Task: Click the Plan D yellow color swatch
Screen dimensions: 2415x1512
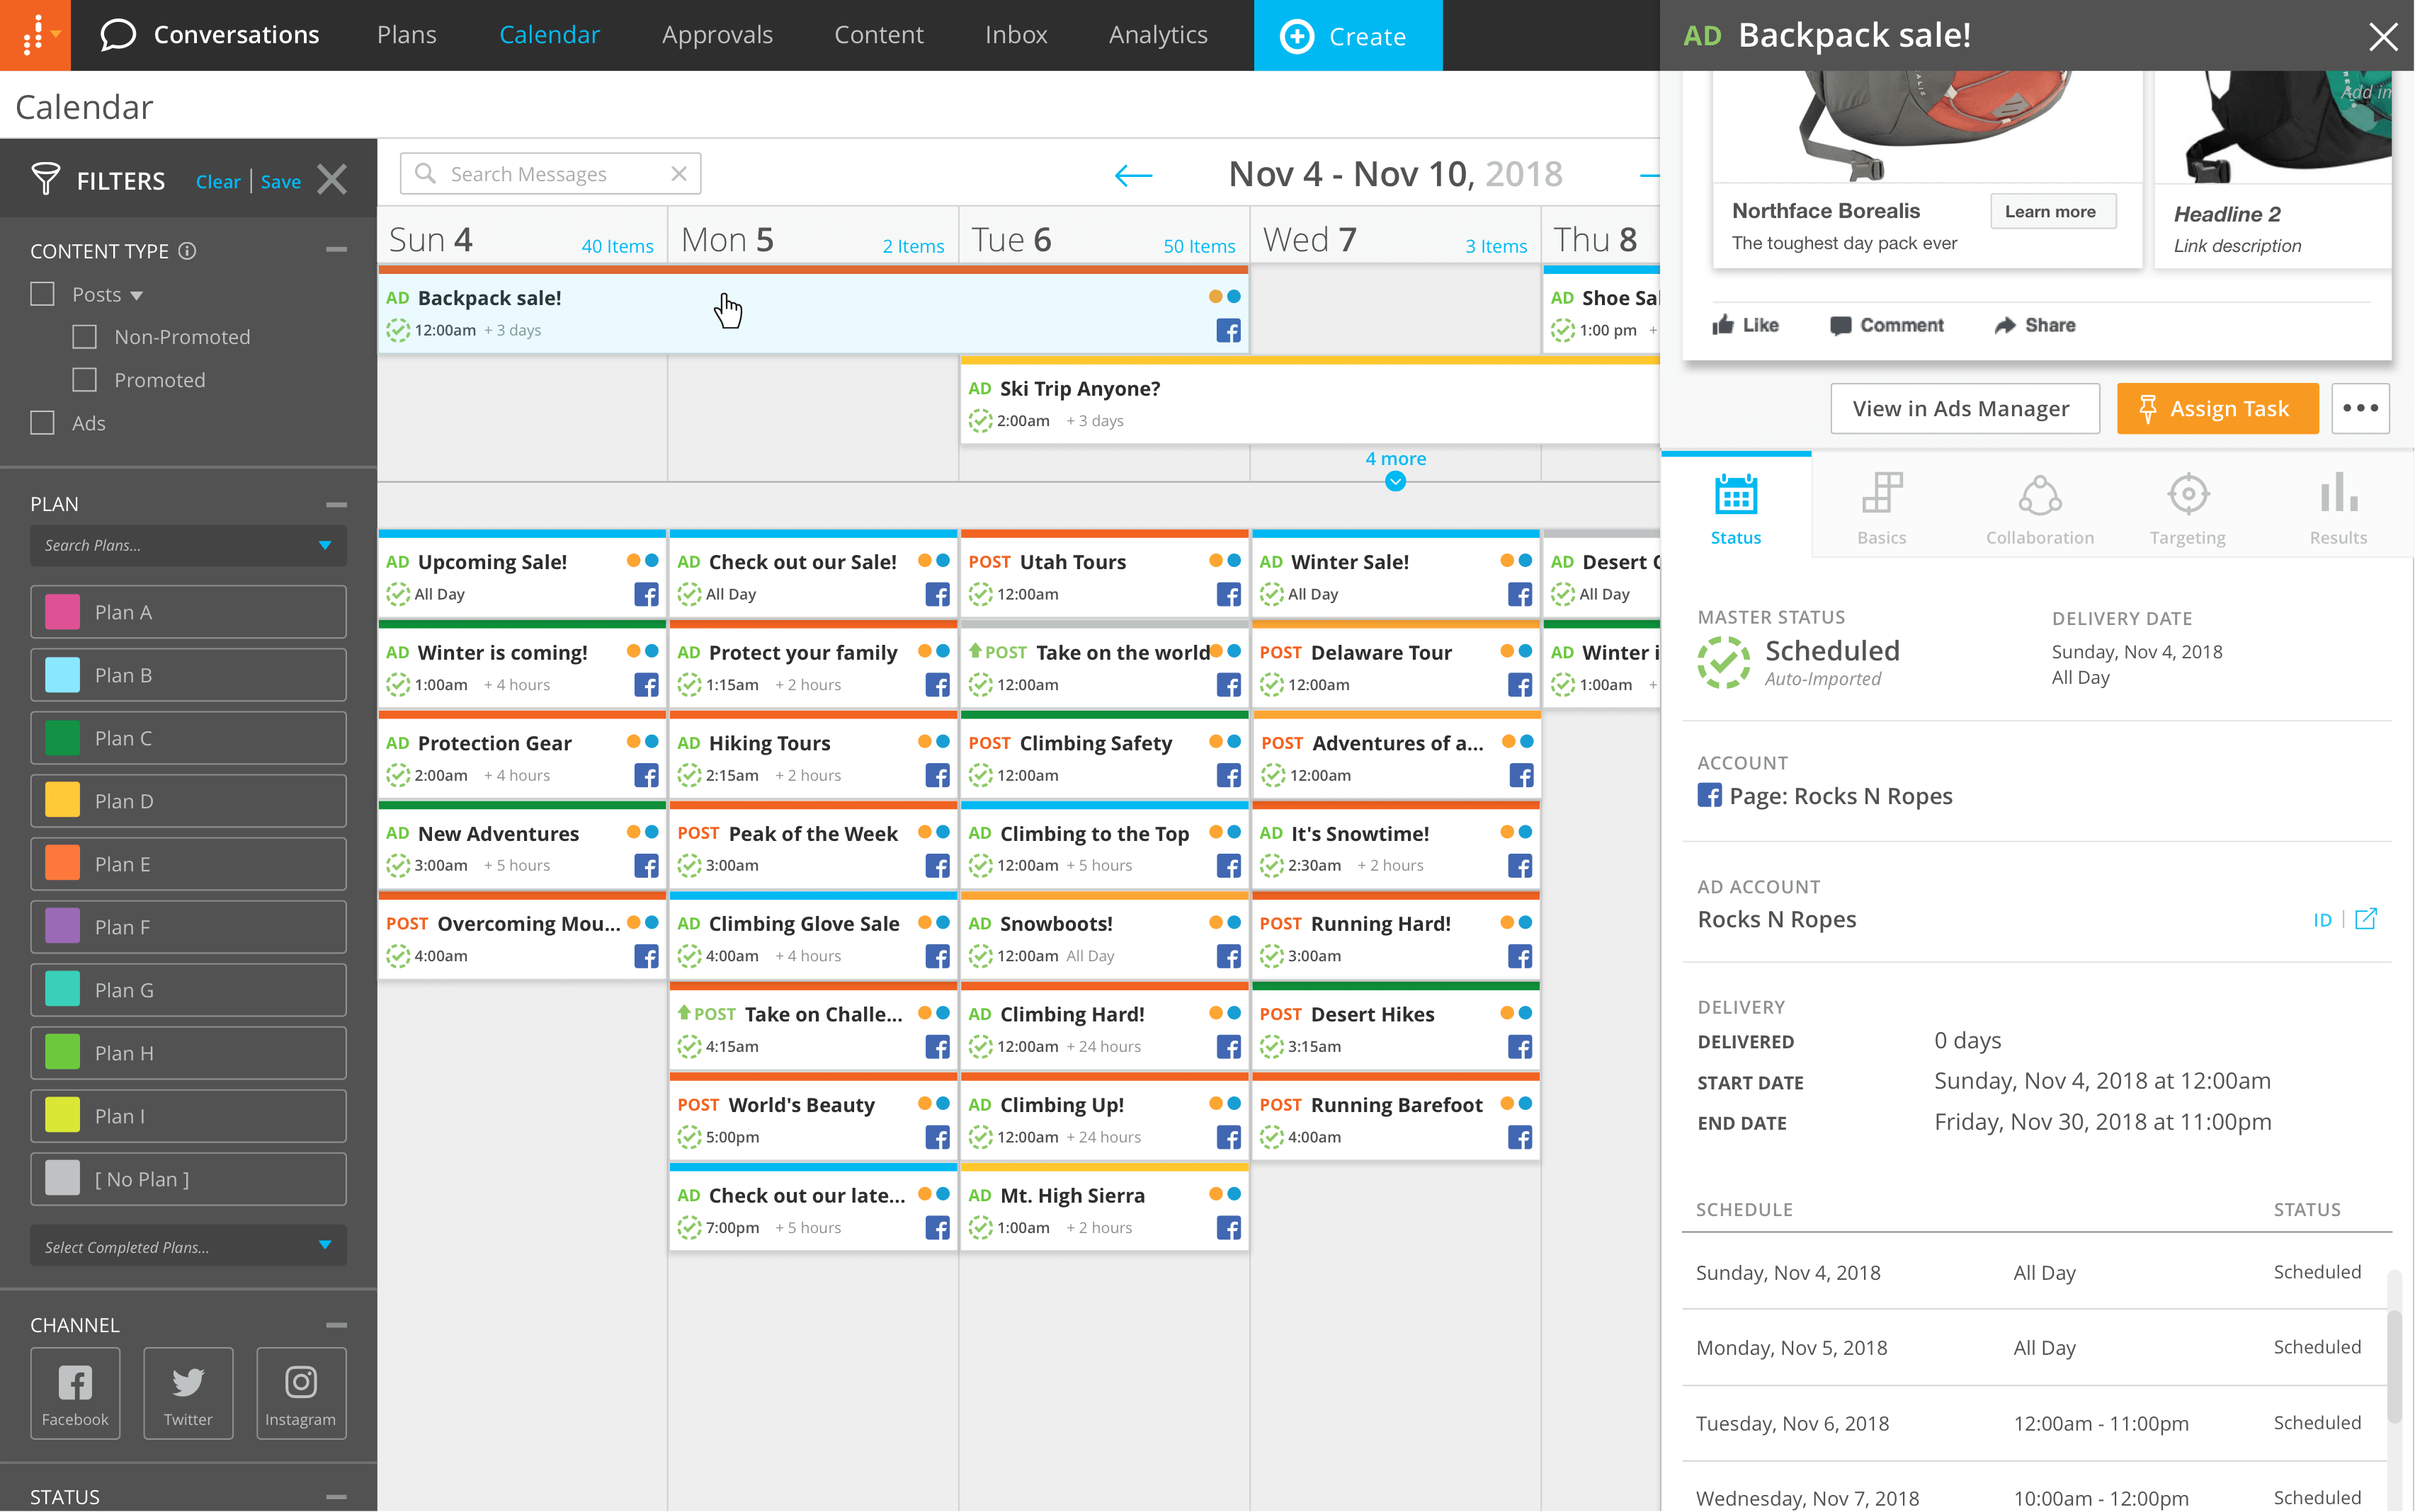Action: pos(62,801)
